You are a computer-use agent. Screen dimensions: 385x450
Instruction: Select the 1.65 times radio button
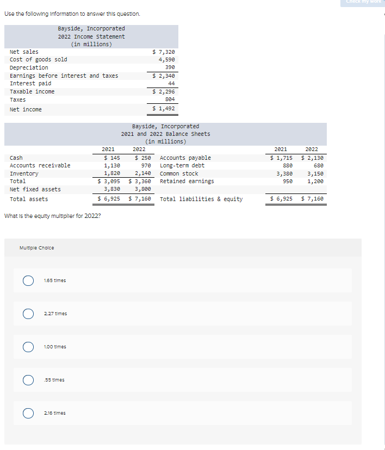[28, 280]
